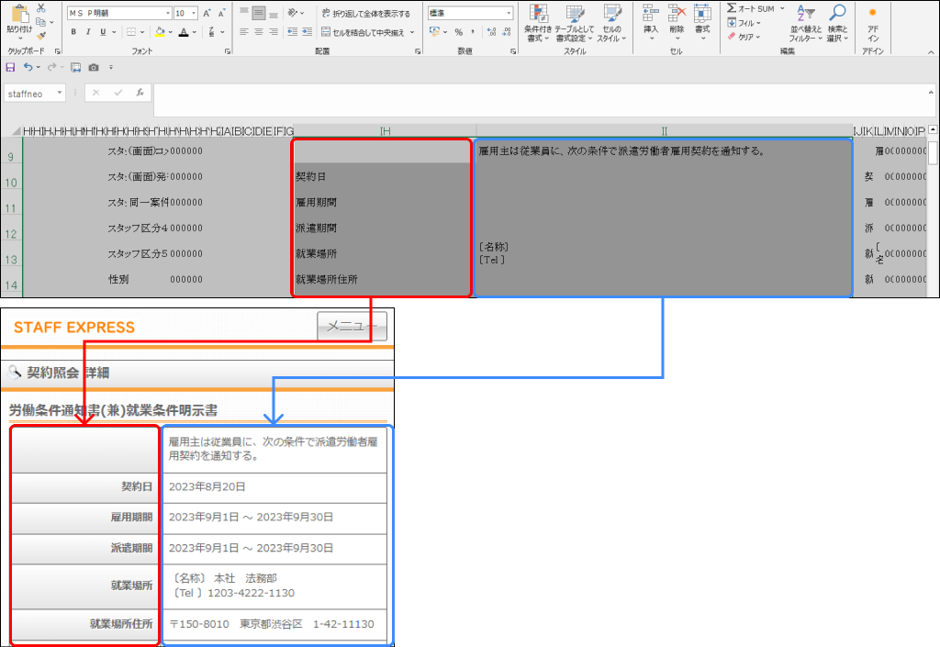Viewport: 940px width, 647px height.
Task: Toggle Italic formatting
Action: (x=88, y=32)
